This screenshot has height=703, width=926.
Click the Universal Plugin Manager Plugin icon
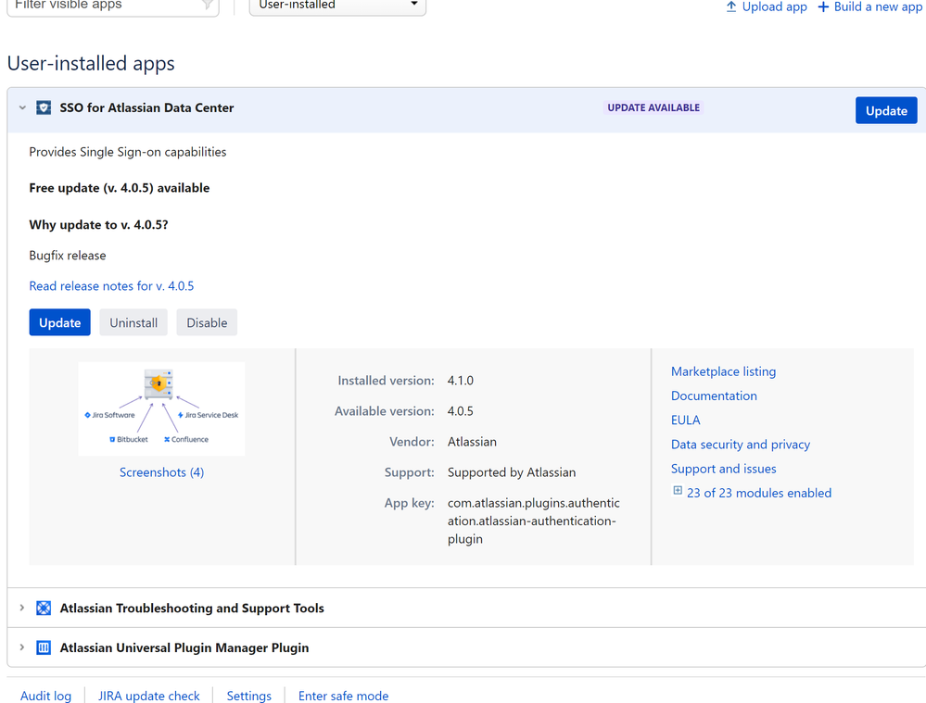pyautogui.click(x=44, y=647)
